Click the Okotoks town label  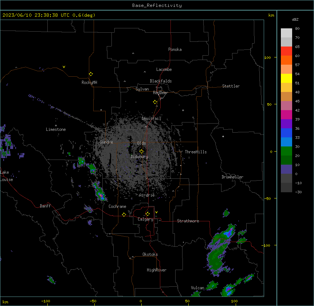pyautogui.click(x=150, y=254)
